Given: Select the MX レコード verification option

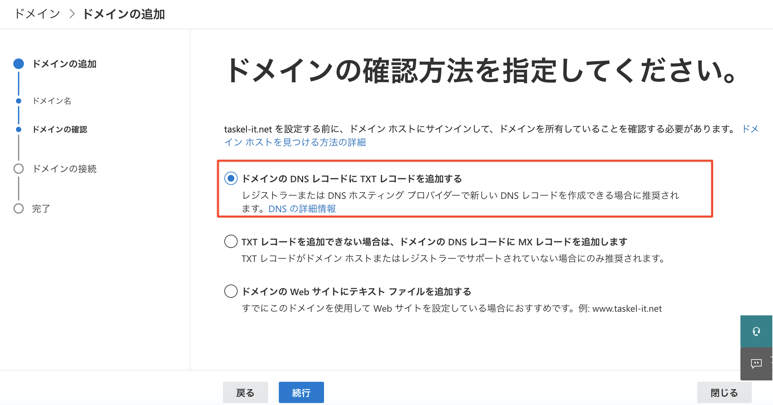Looking at the screenshot, I should tap(231, 241).
